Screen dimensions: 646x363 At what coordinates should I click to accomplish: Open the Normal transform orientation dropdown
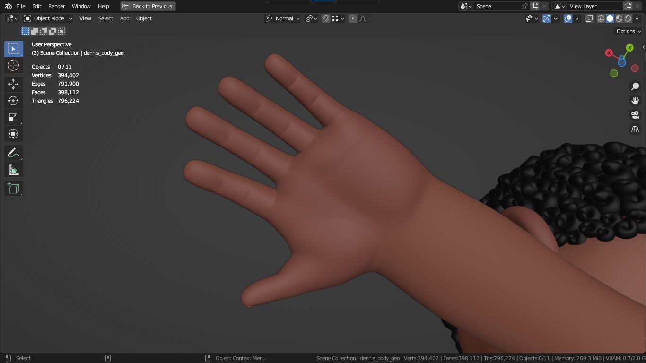tap(282, 18)
